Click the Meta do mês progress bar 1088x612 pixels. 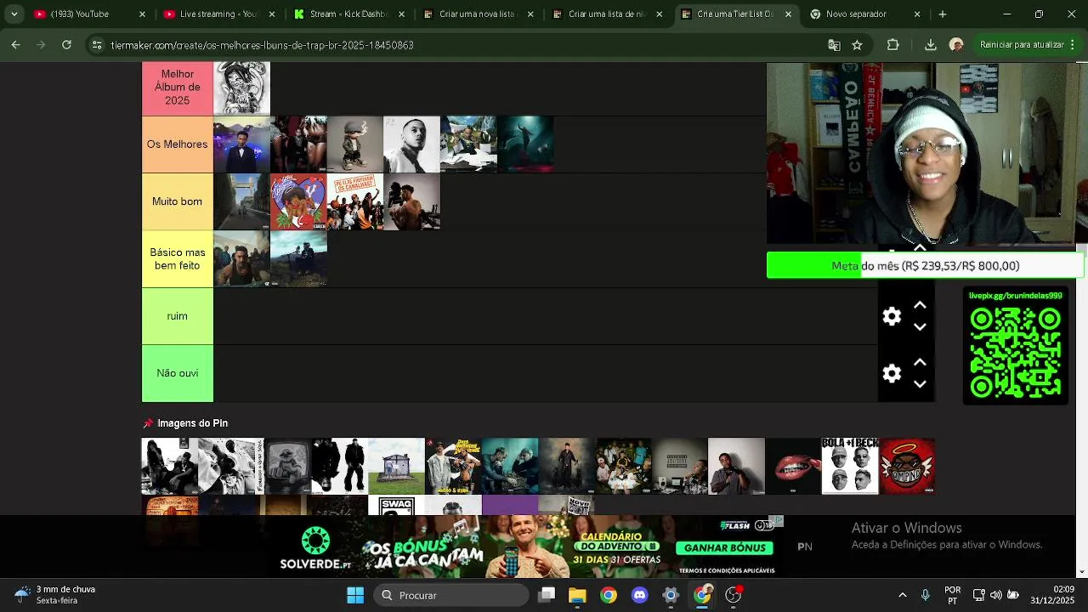925,265
